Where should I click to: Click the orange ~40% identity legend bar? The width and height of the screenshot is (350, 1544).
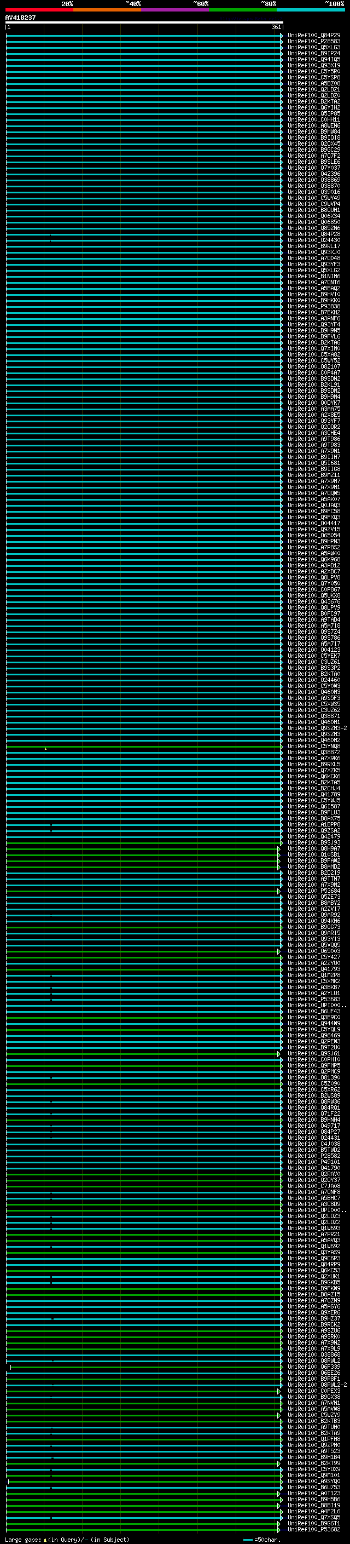[x=107, y=10]
